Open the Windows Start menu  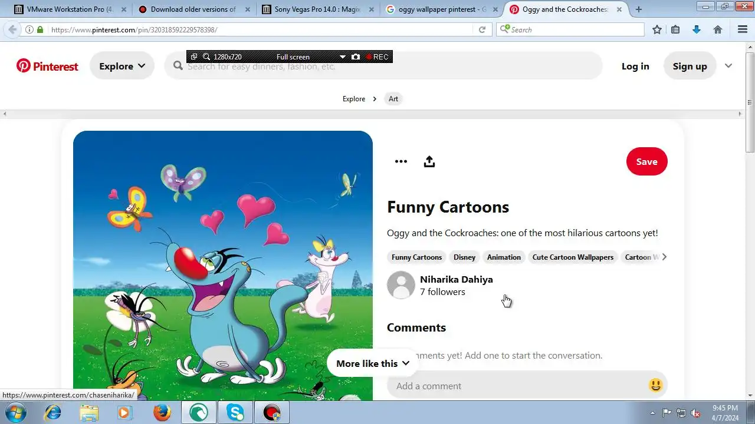point(16,413)
